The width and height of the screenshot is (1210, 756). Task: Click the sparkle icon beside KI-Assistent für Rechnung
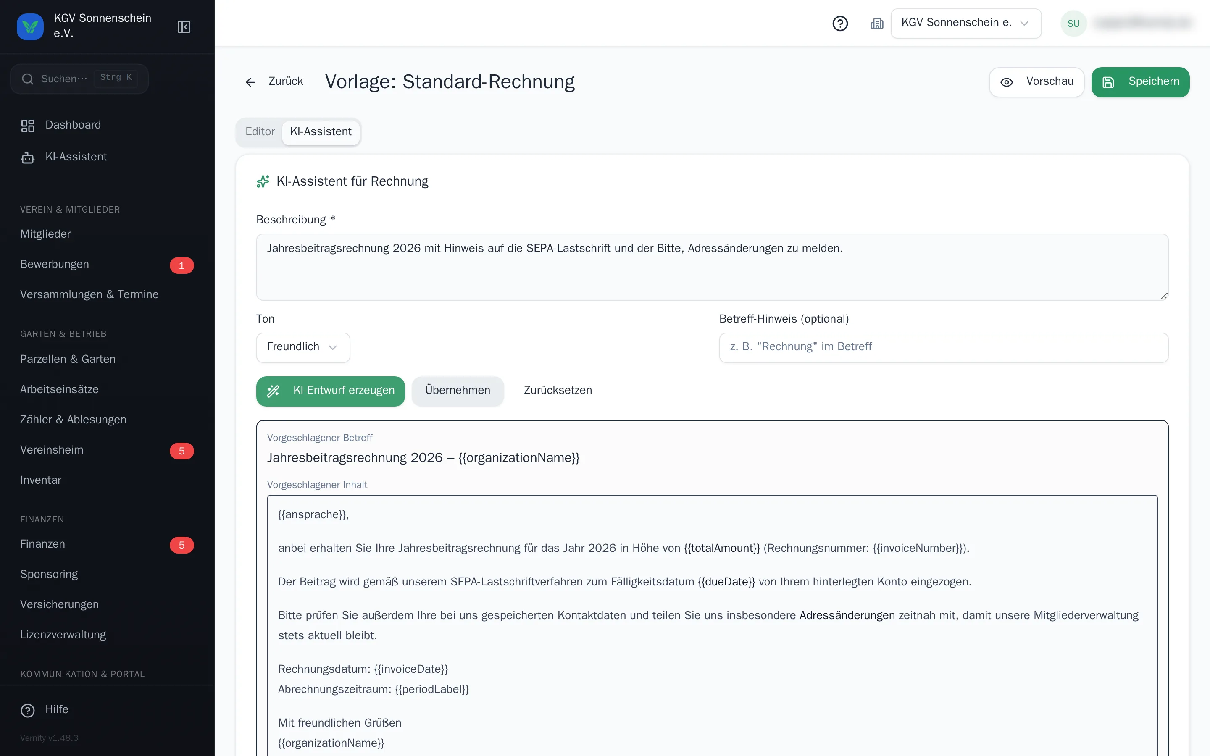(263, 181)
